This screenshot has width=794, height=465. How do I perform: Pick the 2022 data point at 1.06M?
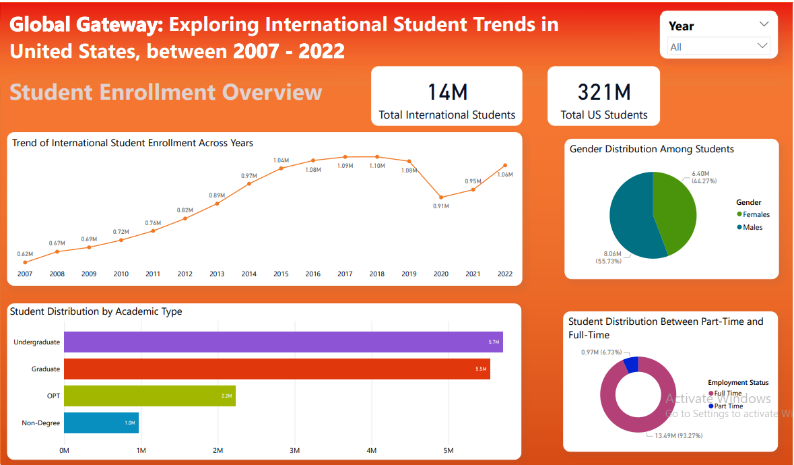505,166
